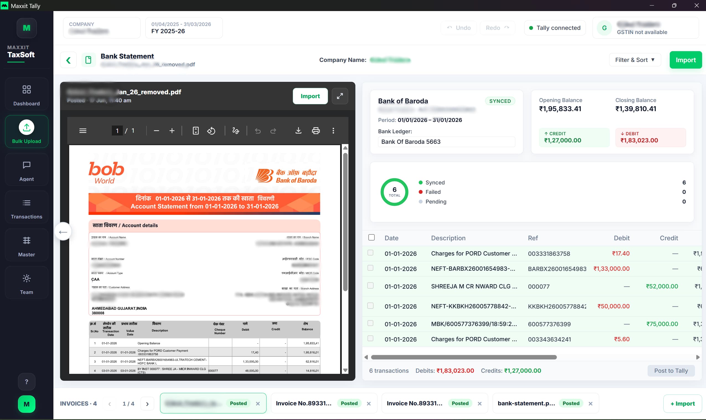
Task: Open the Dashboard sidebar item
Action: 27,94
